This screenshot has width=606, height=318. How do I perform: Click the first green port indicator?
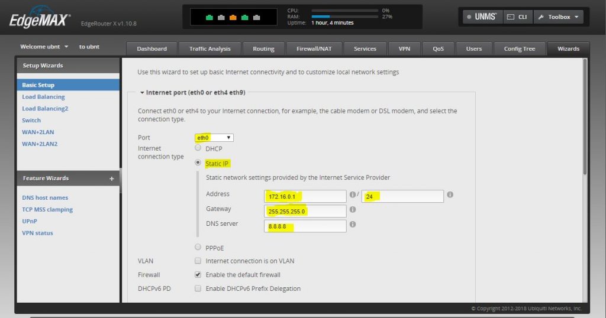coord(209,17)
